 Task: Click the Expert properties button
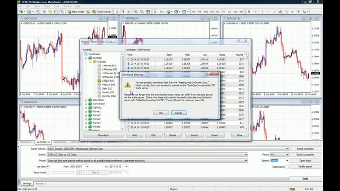click(x=305, y=149)
